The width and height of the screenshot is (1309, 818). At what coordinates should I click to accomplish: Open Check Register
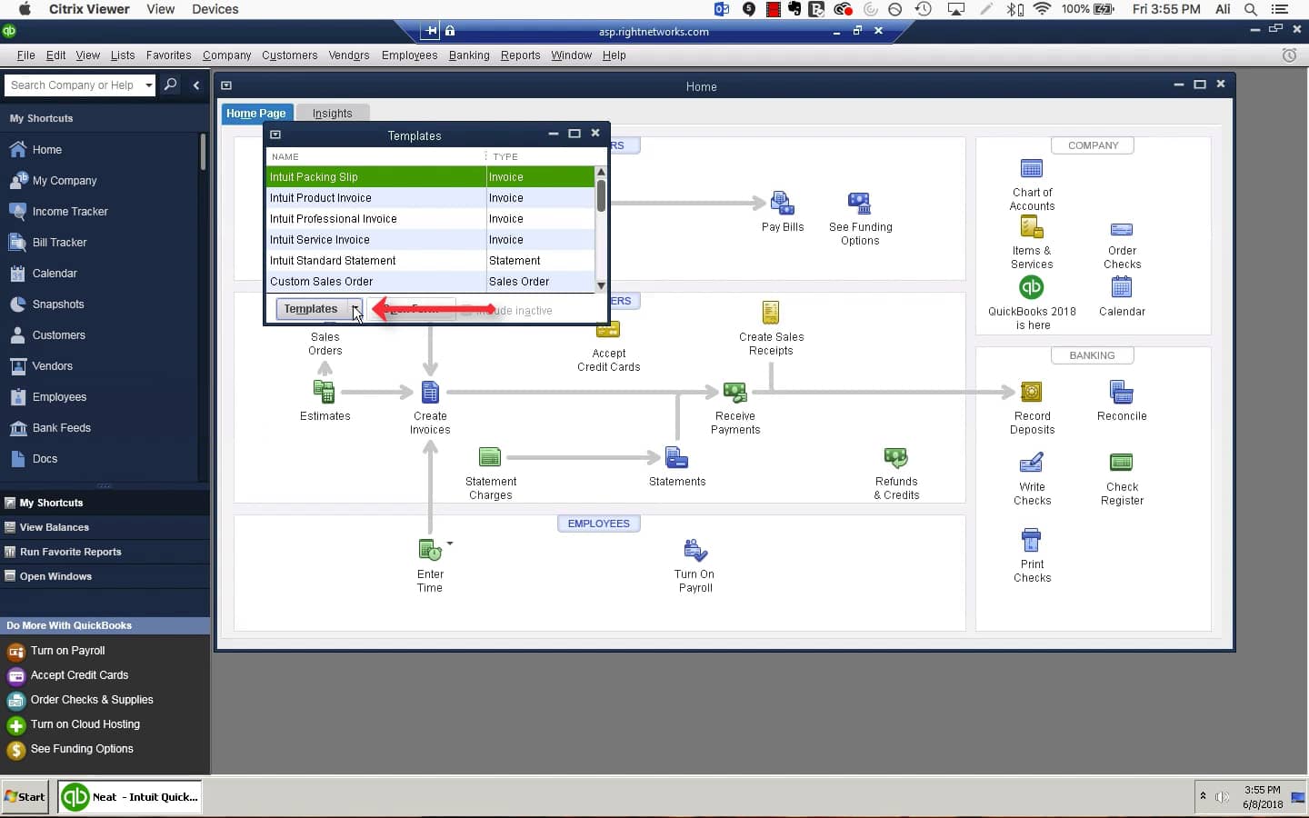[x=1122, y=463]
